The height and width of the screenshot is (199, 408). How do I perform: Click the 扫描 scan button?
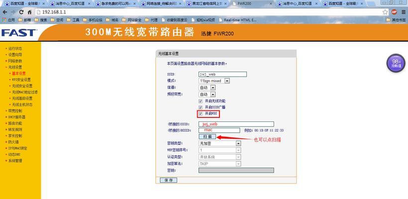point(207,137)
